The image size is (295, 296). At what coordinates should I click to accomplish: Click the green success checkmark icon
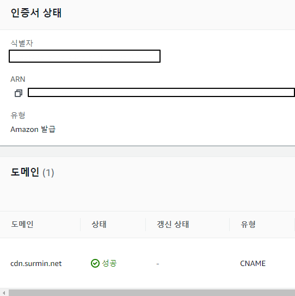point(95,263)
